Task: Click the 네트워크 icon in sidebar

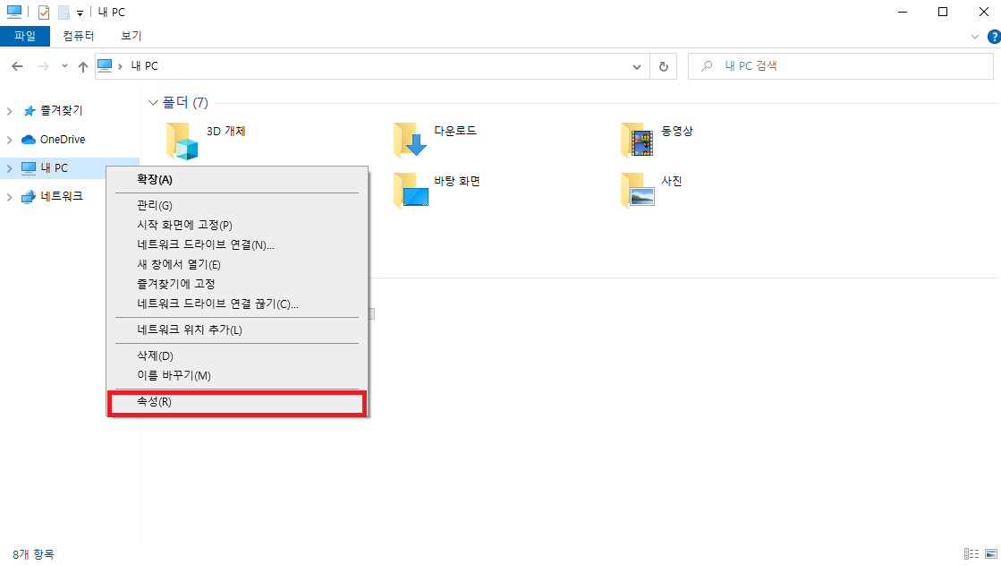Action: coord(28,197)
